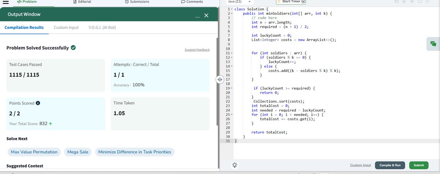The height and width of the screenshot is (174, 440).
Task: Click the 'Time Taken' value 1.05
Action: (119, 113)
